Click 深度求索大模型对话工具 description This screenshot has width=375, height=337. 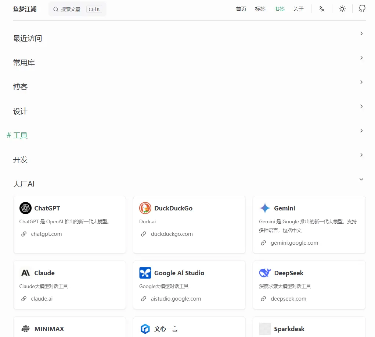click(285, 286)
